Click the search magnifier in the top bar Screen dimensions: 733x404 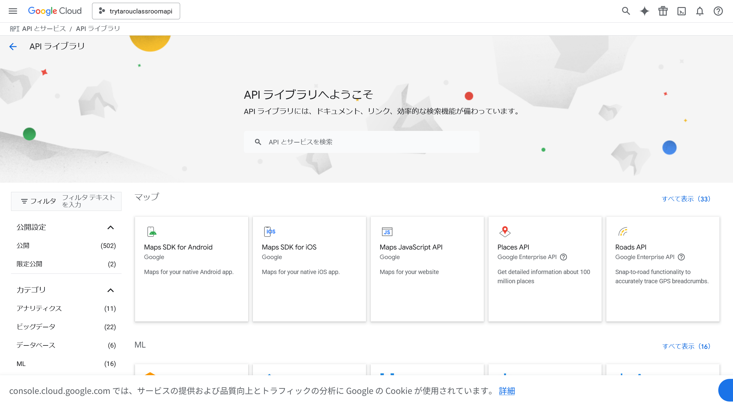point(626,11)
